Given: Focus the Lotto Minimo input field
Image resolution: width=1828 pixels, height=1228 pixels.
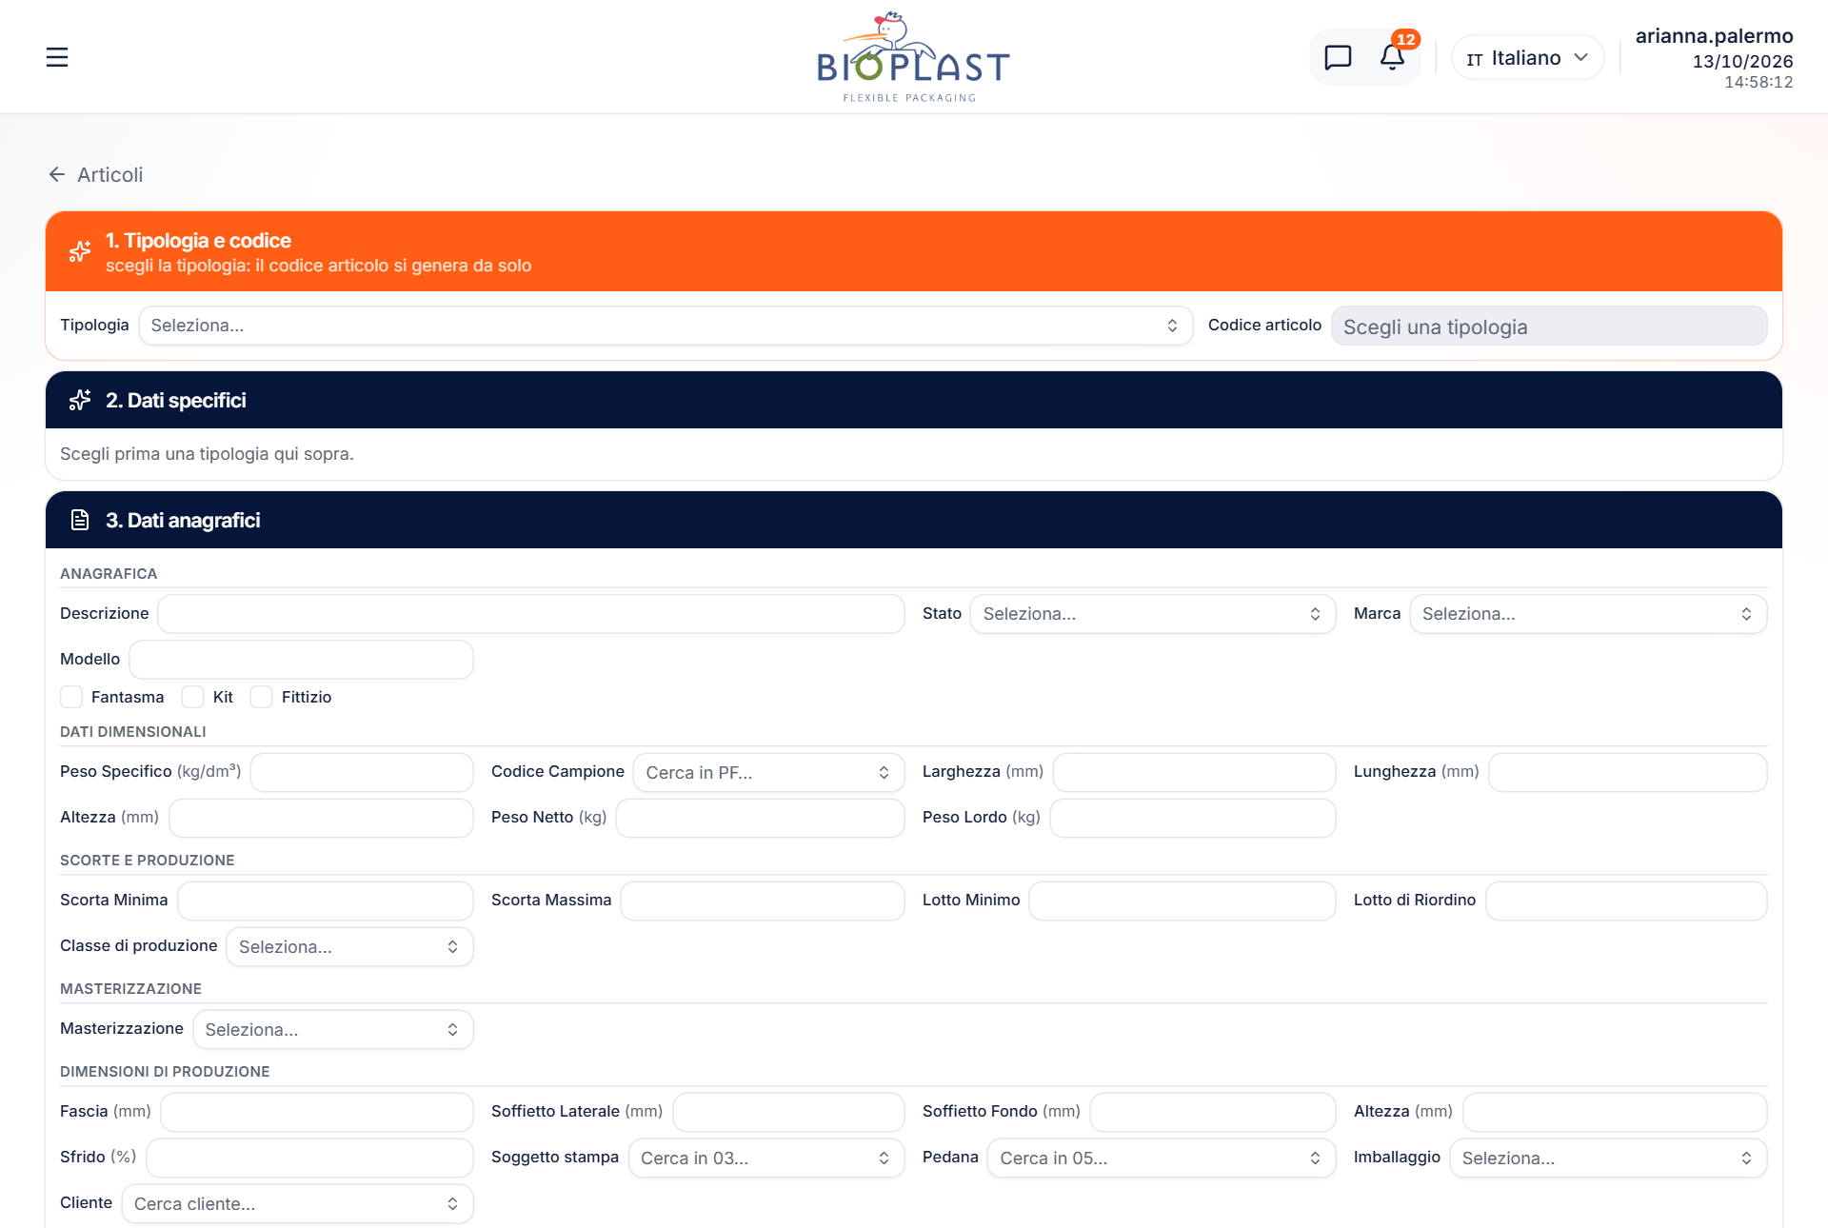Looking at the screenshot, I should tap(1182, 901).
